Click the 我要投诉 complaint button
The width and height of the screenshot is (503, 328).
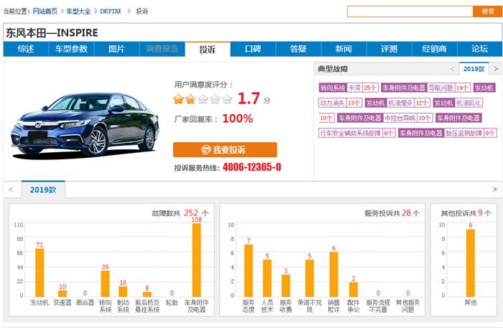pyautogui.click(x=225, y=149)
